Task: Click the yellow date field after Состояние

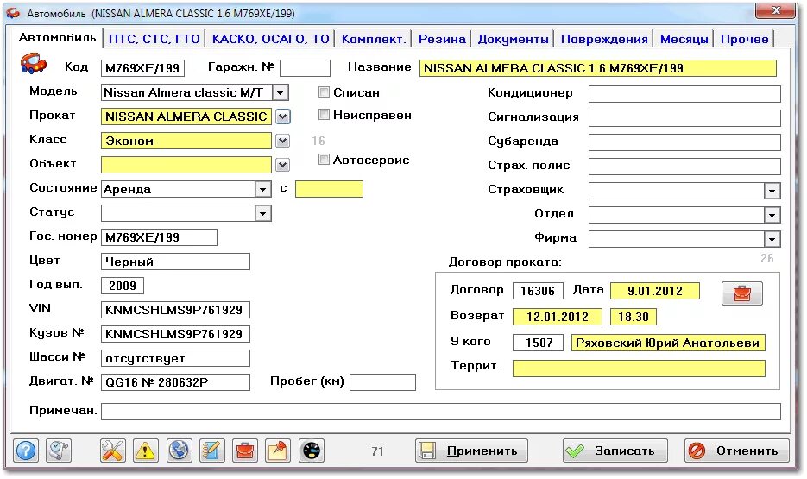Action: pyautogui.click(x=330, y=189)
